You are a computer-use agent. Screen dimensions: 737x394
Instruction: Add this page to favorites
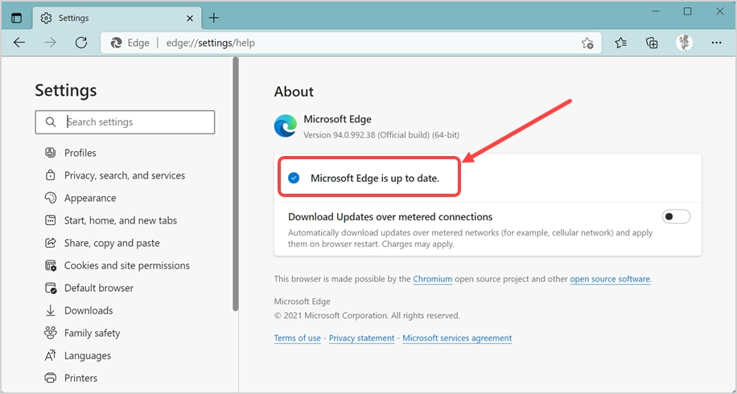pos(587,43)
